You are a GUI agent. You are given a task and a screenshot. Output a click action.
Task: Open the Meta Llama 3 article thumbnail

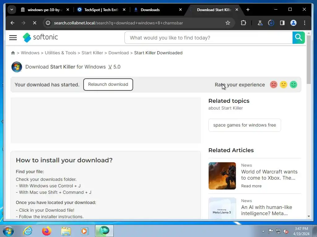point(222,208)
